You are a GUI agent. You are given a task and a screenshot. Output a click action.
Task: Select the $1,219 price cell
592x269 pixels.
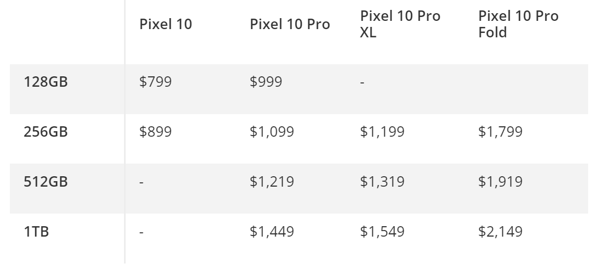pyautogui.click(x=272, y=182)
